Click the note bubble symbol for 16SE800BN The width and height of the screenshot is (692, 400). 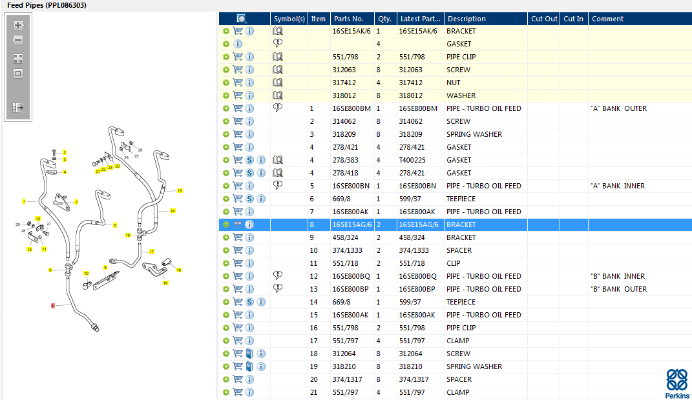click(x=278, y=186)
